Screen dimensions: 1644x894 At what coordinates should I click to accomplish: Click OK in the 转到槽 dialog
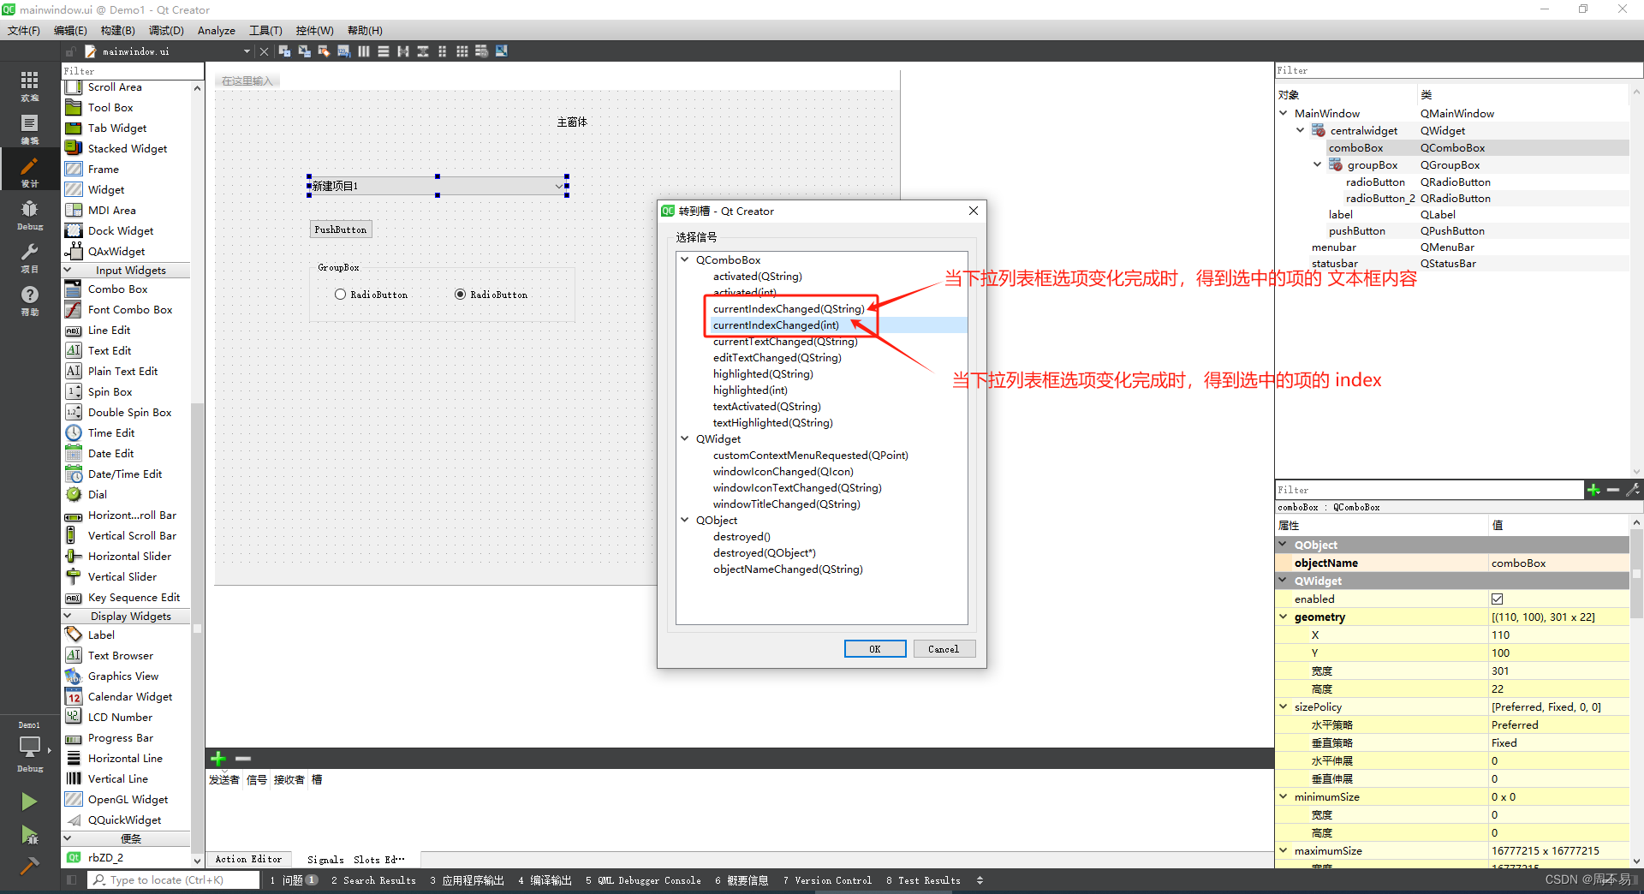pos(875,649)
